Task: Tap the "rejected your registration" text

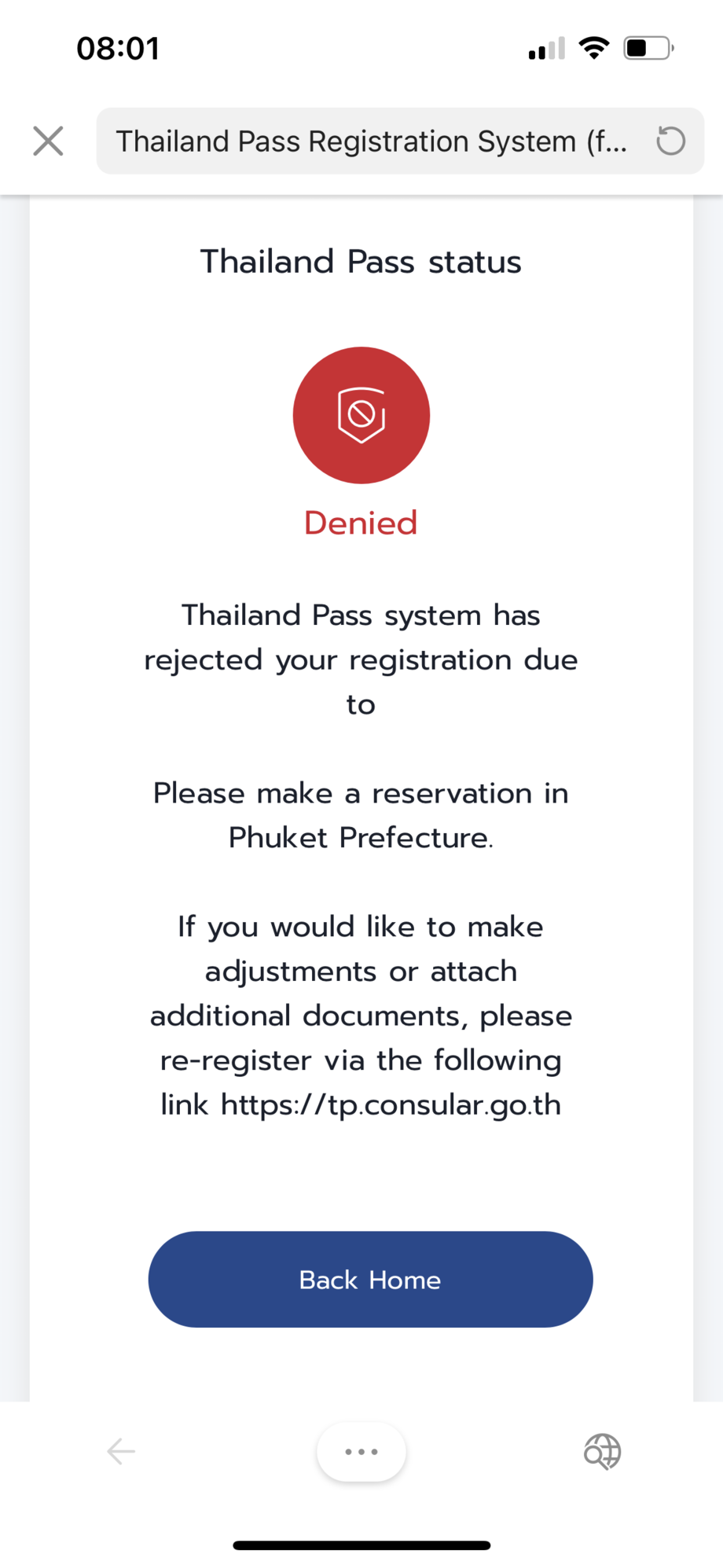Action: point(361,660)
